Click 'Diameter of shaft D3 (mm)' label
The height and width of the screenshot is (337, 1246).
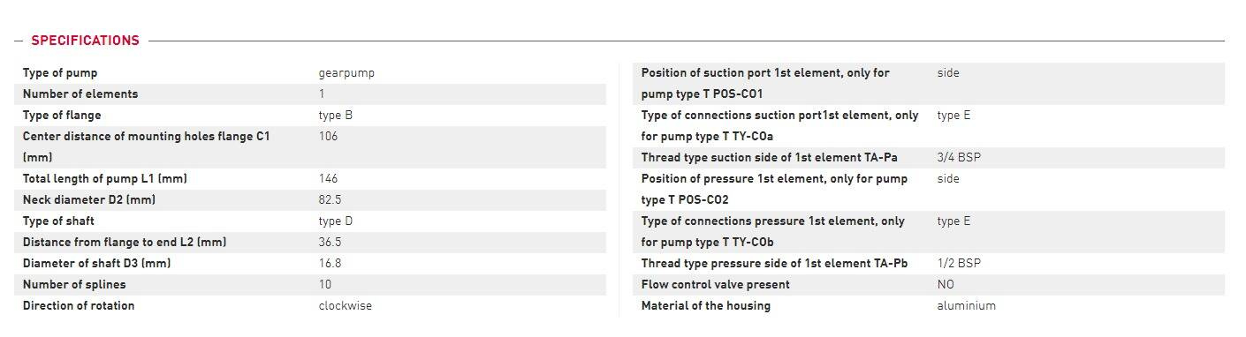click(x=97, y=264)
